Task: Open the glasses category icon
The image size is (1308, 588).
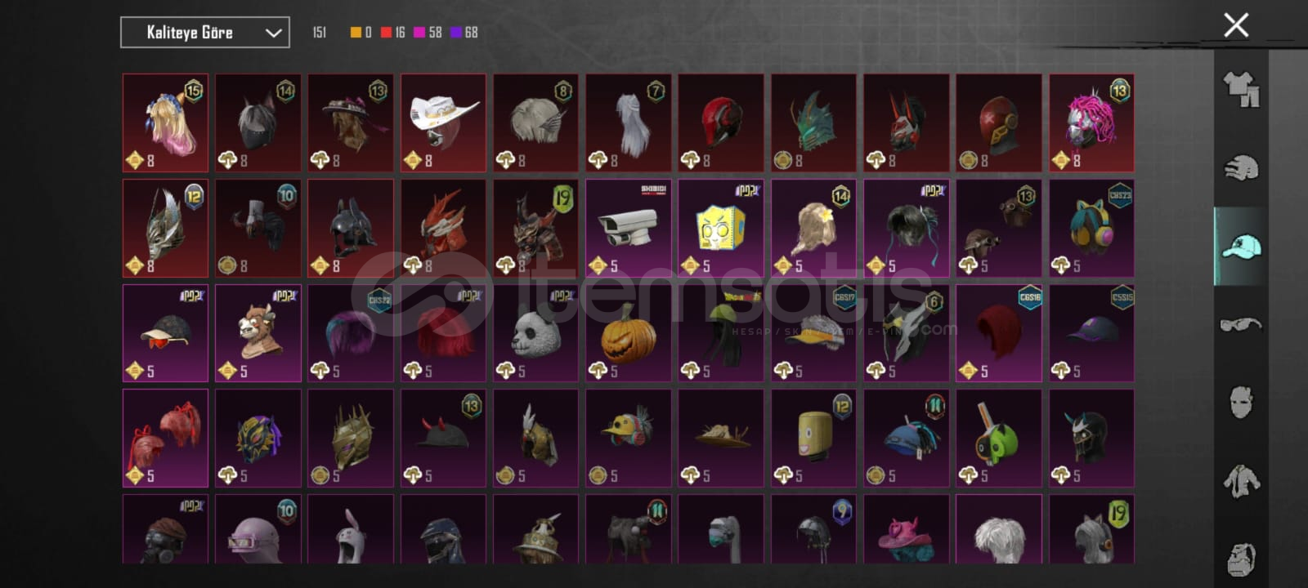Action: pos(1241,324)
